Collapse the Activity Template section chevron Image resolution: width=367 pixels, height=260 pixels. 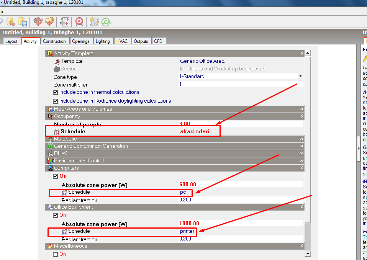click(302, 53)
